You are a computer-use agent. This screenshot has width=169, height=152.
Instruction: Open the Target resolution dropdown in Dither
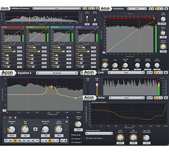(x=99, y=133)
